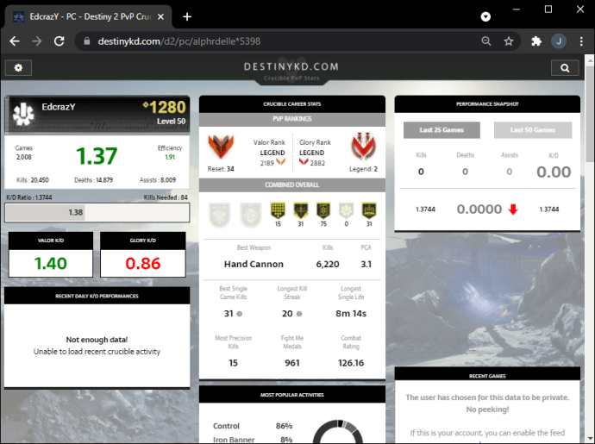Select the EdcrazY browser tab
Image resolution: width=595 pixels, height=444 pixels.
88,16
